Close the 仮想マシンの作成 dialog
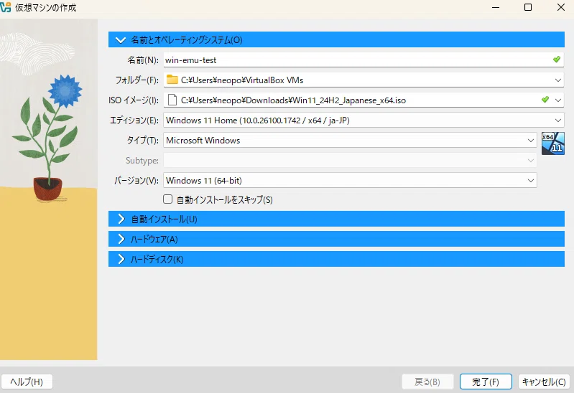 point(561,7)
